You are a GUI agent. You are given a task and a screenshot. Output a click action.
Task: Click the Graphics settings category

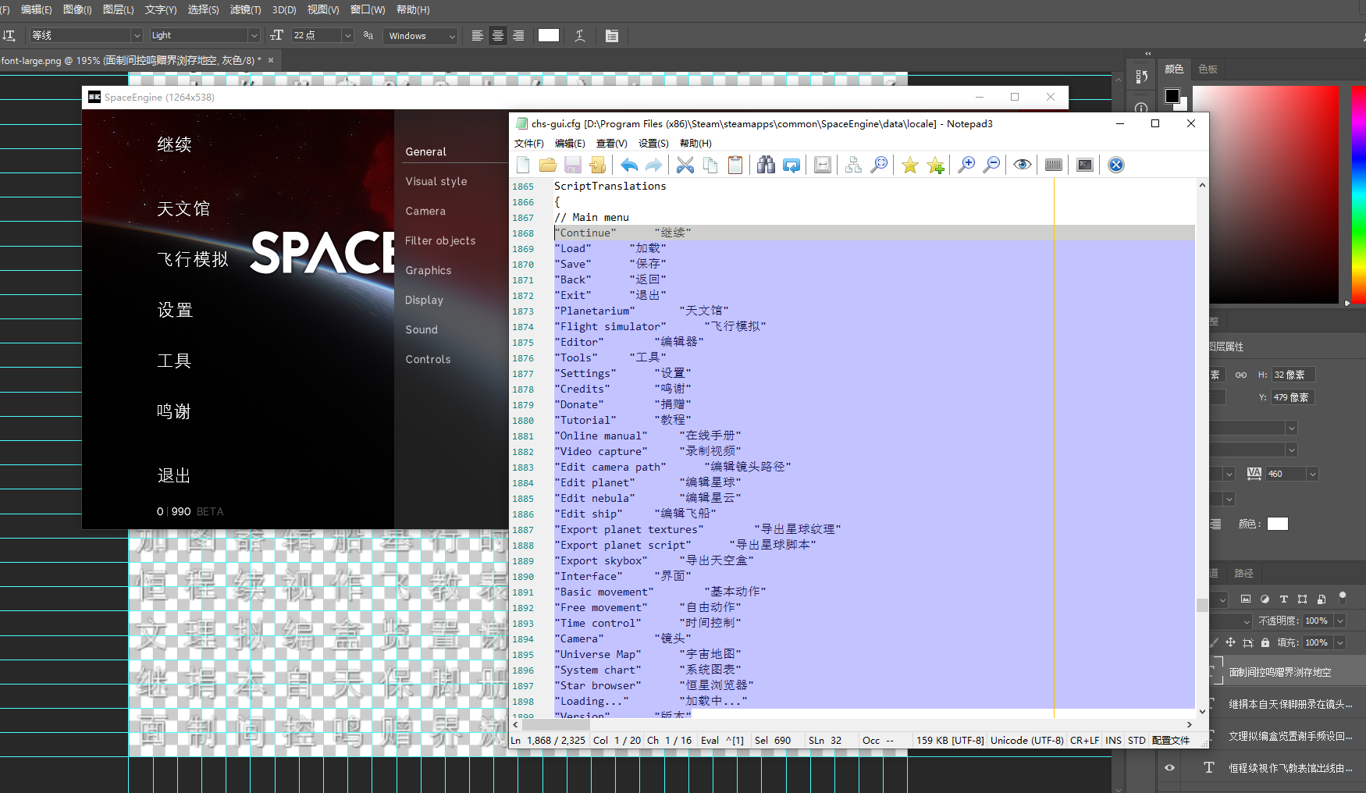click(429, 271)
